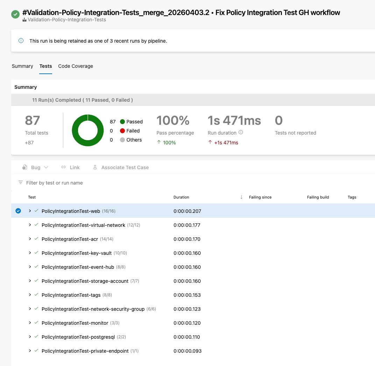Image resolution: width=375 pixels, height=366 pixels.
Task: Expand the PolicyIntegrationTest-web test run
Action: (30, 211)
